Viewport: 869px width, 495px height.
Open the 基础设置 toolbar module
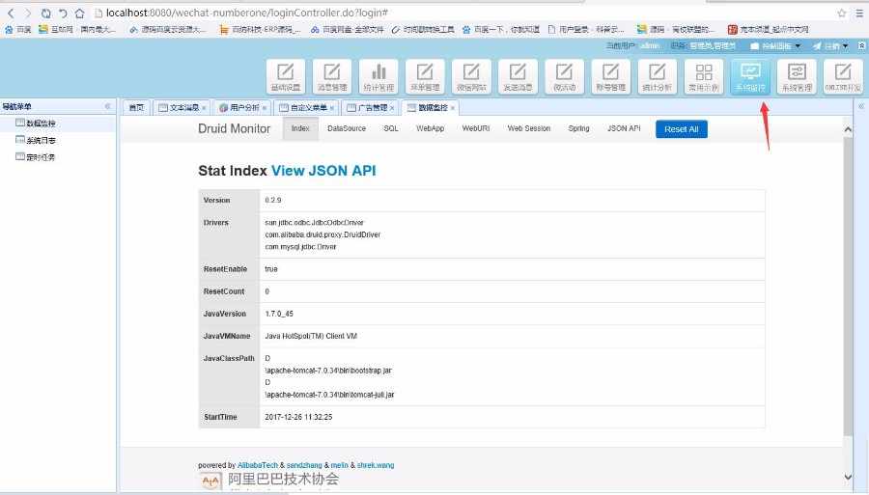click(286, 76)
